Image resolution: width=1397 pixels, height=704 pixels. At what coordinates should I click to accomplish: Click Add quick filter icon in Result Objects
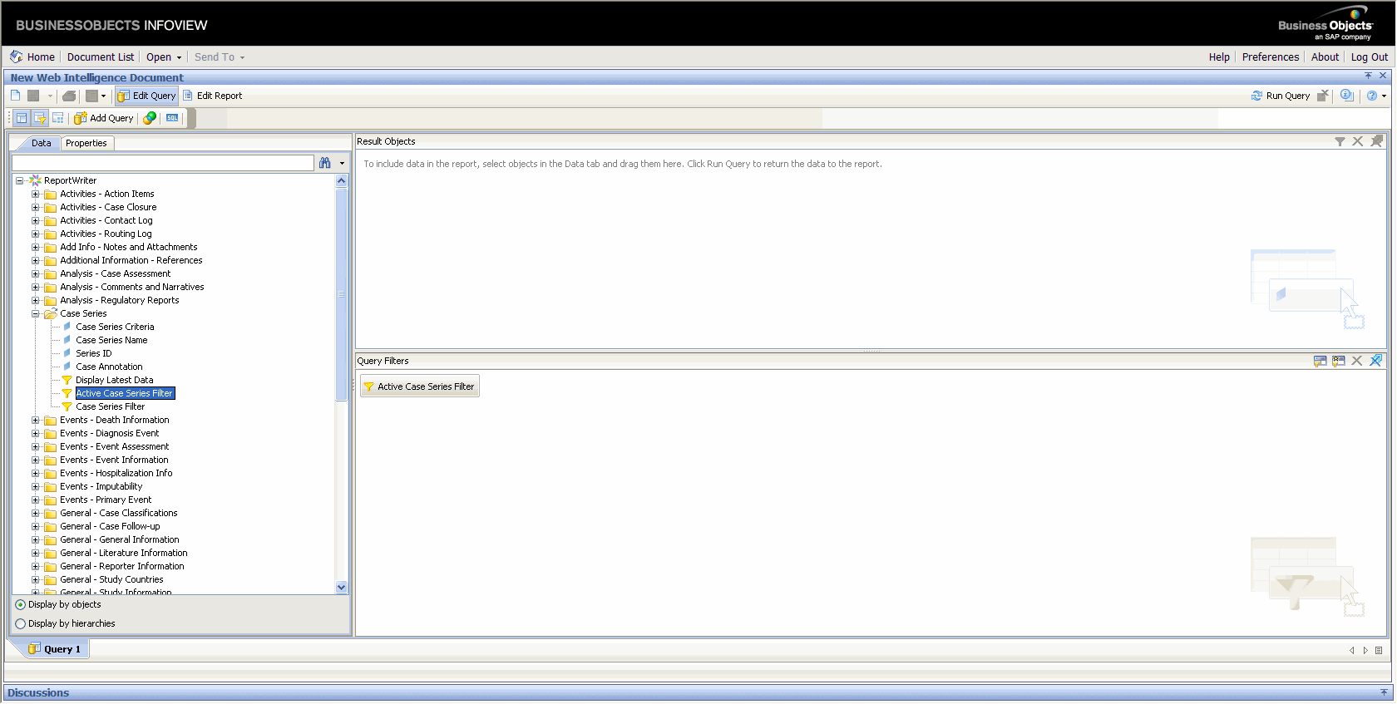(x=1340, y=141)
